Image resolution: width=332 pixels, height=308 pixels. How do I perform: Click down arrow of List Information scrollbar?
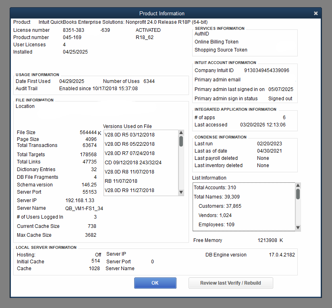[x=298, y=228]
